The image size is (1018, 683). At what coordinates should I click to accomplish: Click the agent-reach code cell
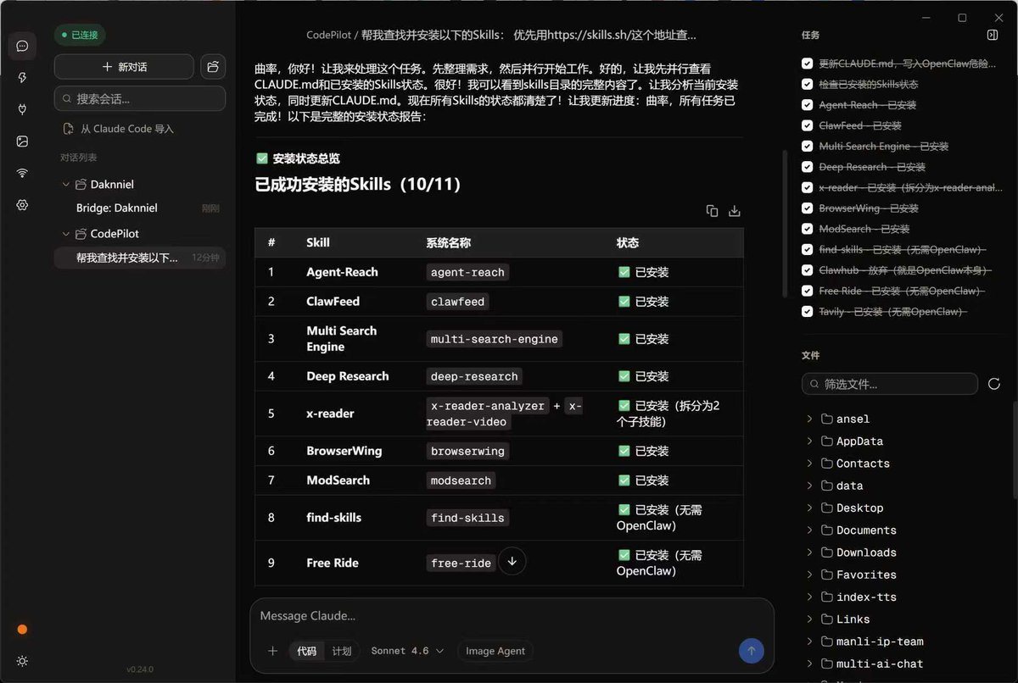coord(467,272)
